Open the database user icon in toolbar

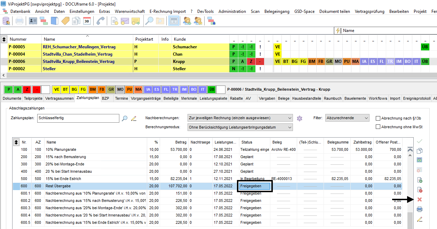coord(6,21)
